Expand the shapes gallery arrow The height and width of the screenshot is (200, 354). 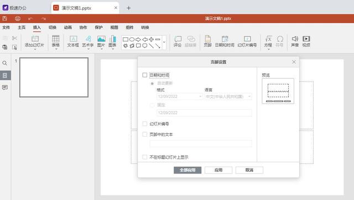click(x=164, y=42)
